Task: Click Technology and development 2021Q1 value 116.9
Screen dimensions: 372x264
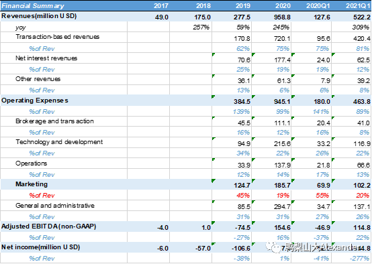Action: click(x=361, y=143)
